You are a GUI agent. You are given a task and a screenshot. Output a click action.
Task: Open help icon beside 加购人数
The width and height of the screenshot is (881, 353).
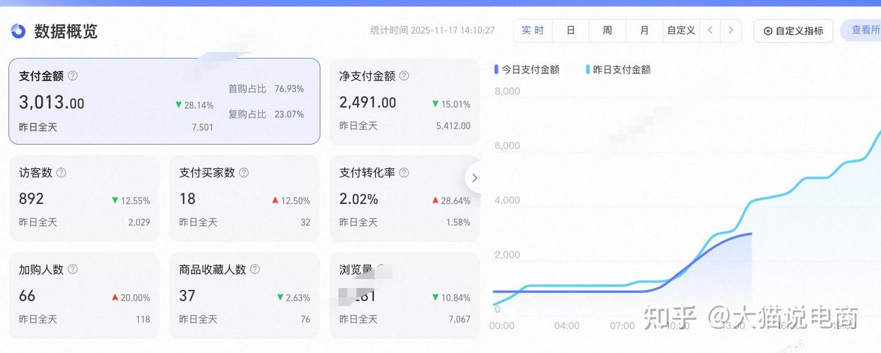tap(72, 269)
